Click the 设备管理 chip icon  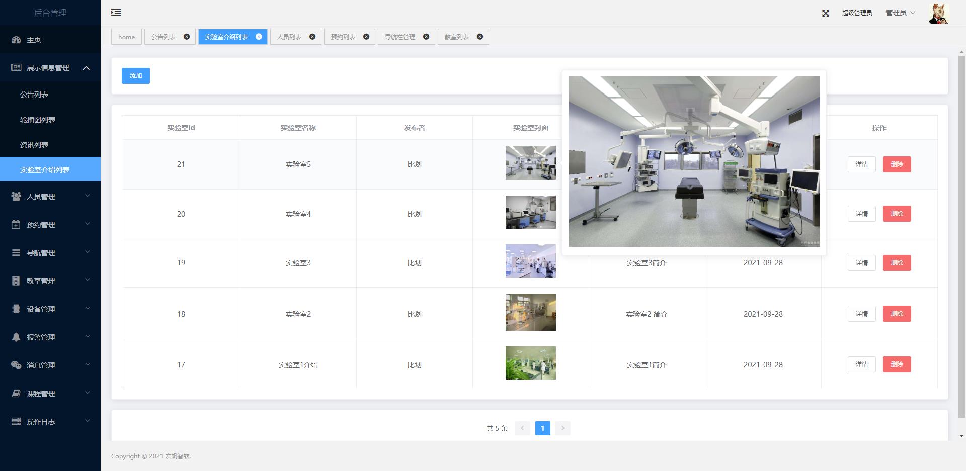coord(16,309)
